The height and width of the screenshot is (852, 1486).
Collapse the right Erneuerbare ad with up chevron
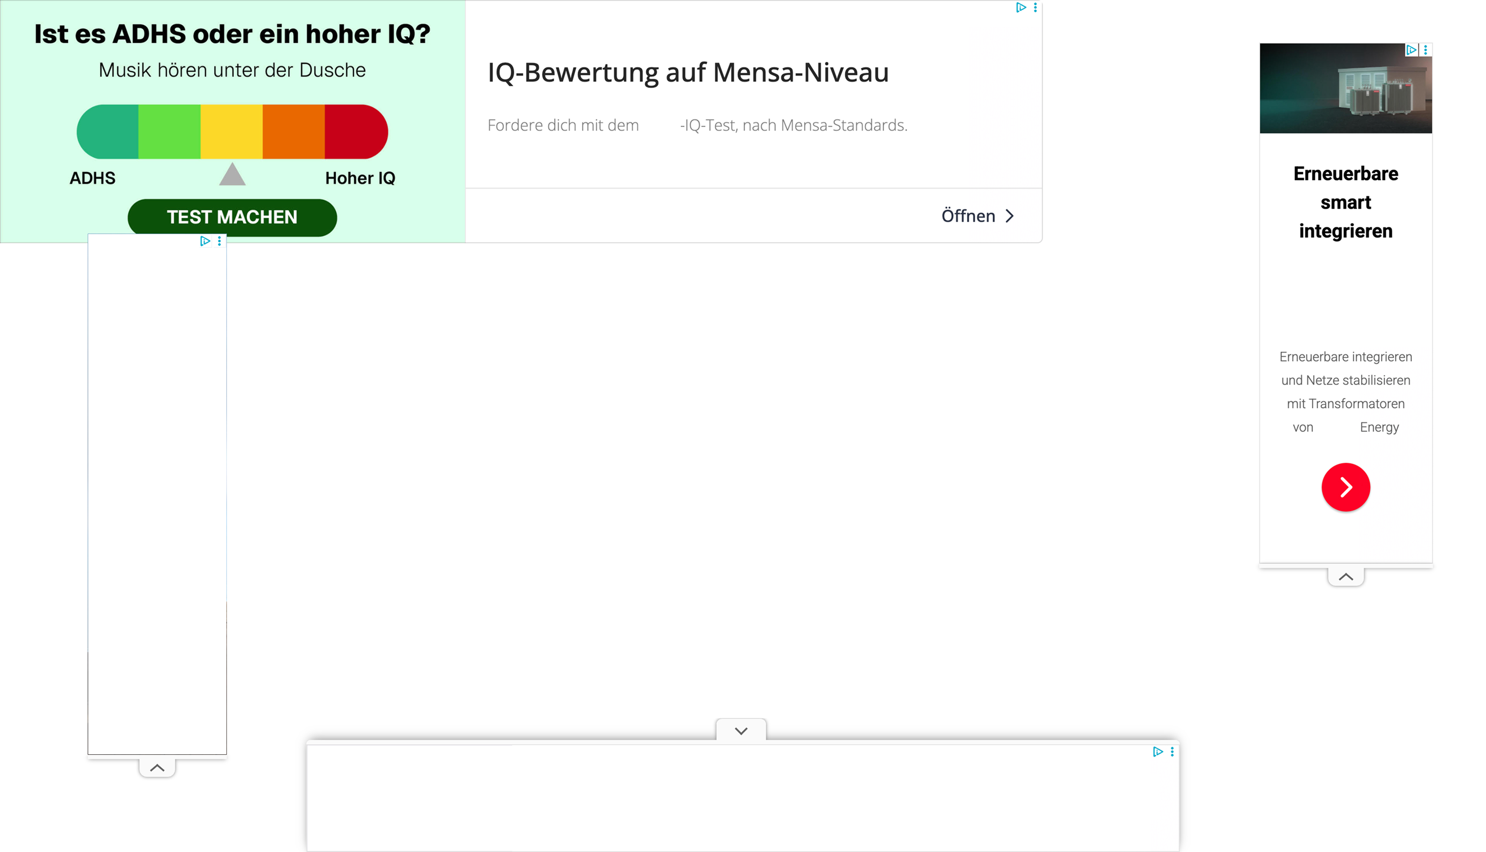(1346, 577)
